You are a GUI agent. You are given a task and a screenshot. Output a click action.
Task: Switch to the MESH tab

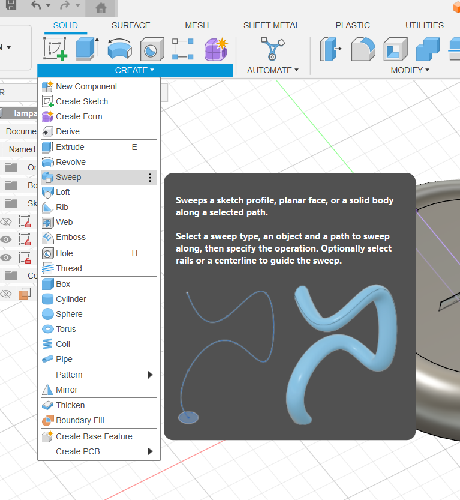coord(197,25)
